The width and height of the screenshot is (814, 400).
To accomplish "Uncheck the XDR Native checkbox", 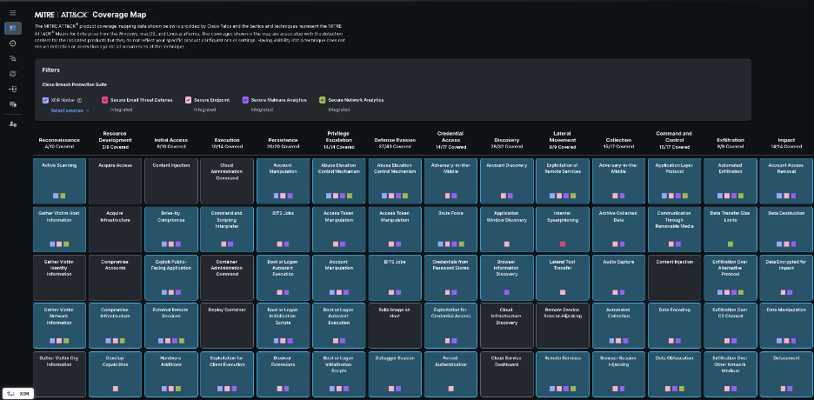I will (45, 101).
